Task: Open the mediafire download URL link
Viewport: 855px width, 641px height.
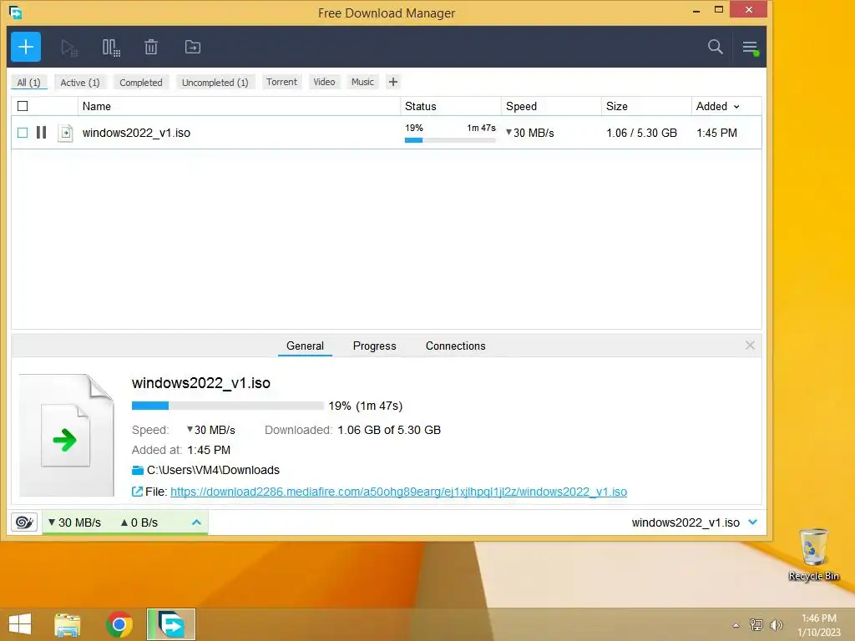Action: [398, 492]
